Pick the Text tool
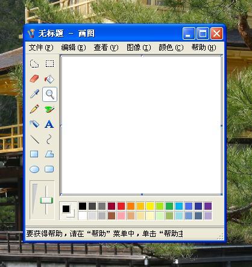This screenshot has height=267, width=252. [x=49, y=124]
